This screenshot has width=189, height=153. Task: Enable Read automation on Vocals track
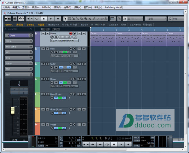(79, 125)
